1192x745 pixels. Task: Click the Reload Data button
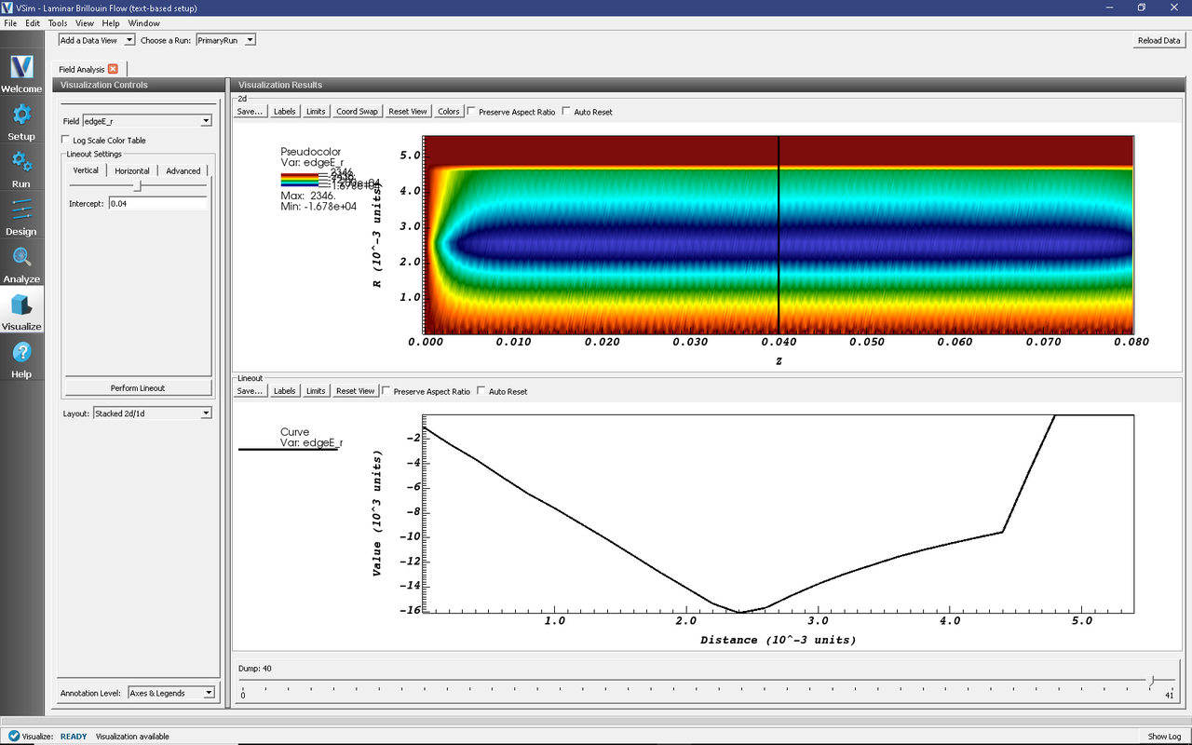1158,40
